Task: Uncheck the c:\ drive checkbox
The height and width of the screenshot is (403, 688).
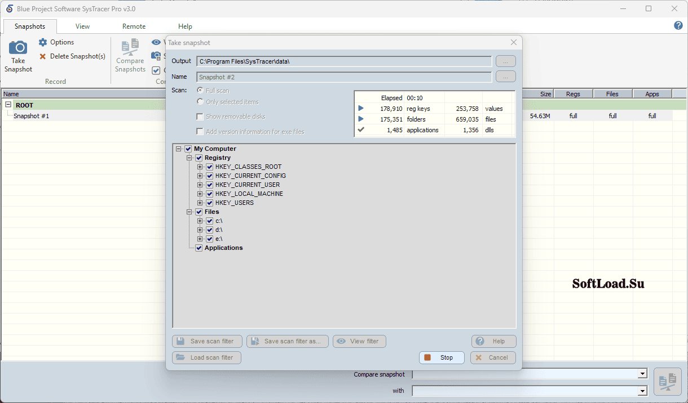Action: point(209,221)
